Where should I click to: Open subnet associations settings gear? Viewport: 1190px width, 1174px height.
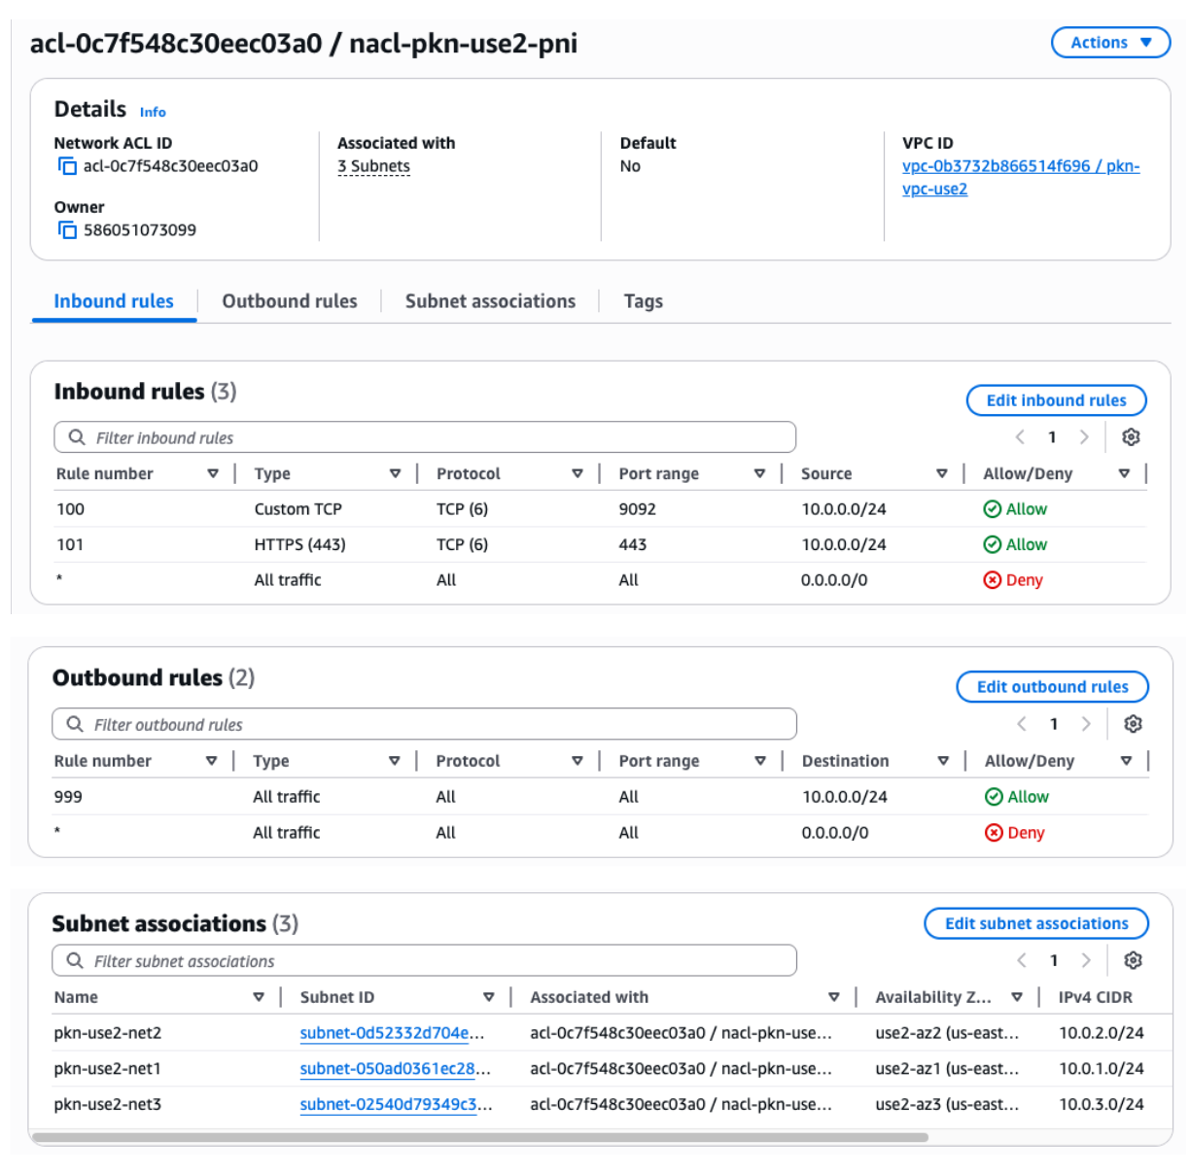(x=1132, y=960)
